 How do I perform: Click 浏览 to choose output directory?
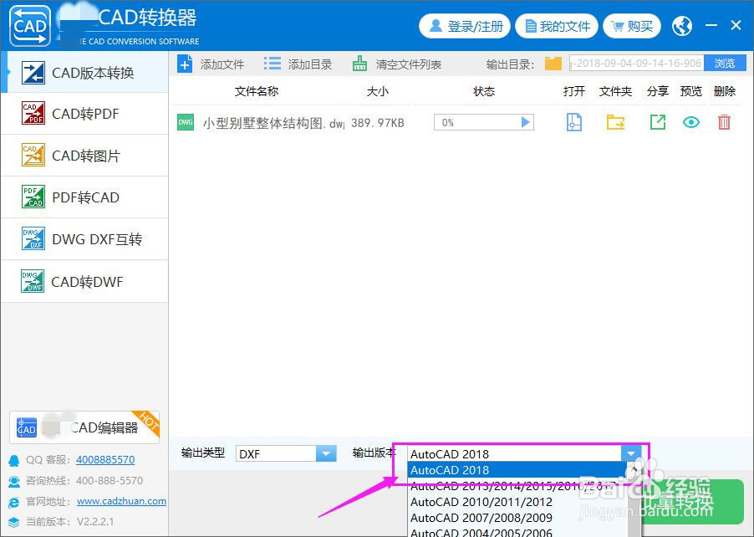[x=725, y=64]
